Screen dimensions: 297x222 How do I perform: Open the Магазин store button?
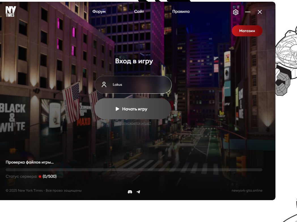coord(247,31)
